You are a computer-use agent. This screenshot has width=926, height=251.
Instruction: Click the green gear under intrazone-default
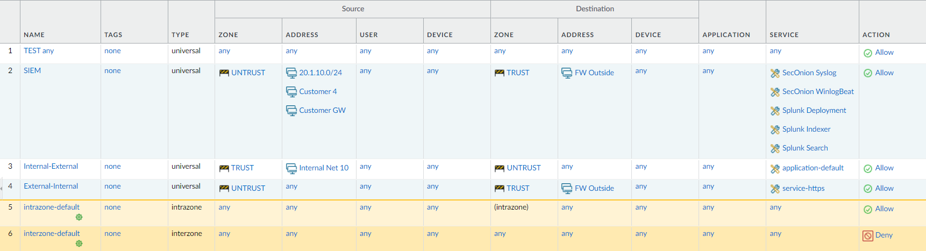pos(79,217)
